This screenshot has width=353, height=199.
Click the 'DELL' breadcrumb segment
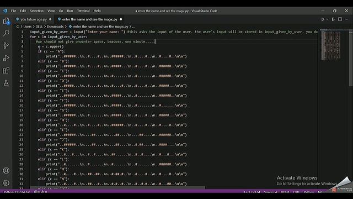click(x=39, y=27)
